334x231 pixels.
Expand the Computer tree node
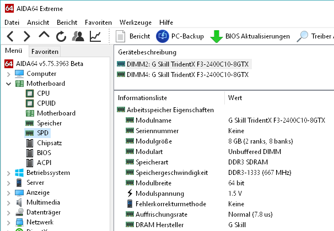8,74
